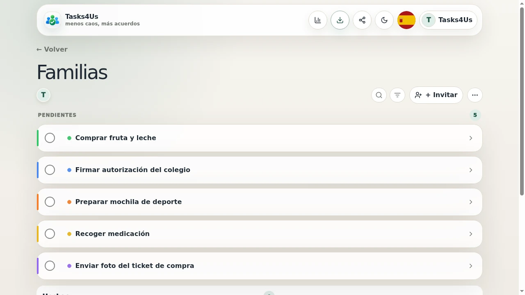Open chevron for Preparar mochila de deporte
The width and height of the screenshot is (525, 295).
[471, 202]
